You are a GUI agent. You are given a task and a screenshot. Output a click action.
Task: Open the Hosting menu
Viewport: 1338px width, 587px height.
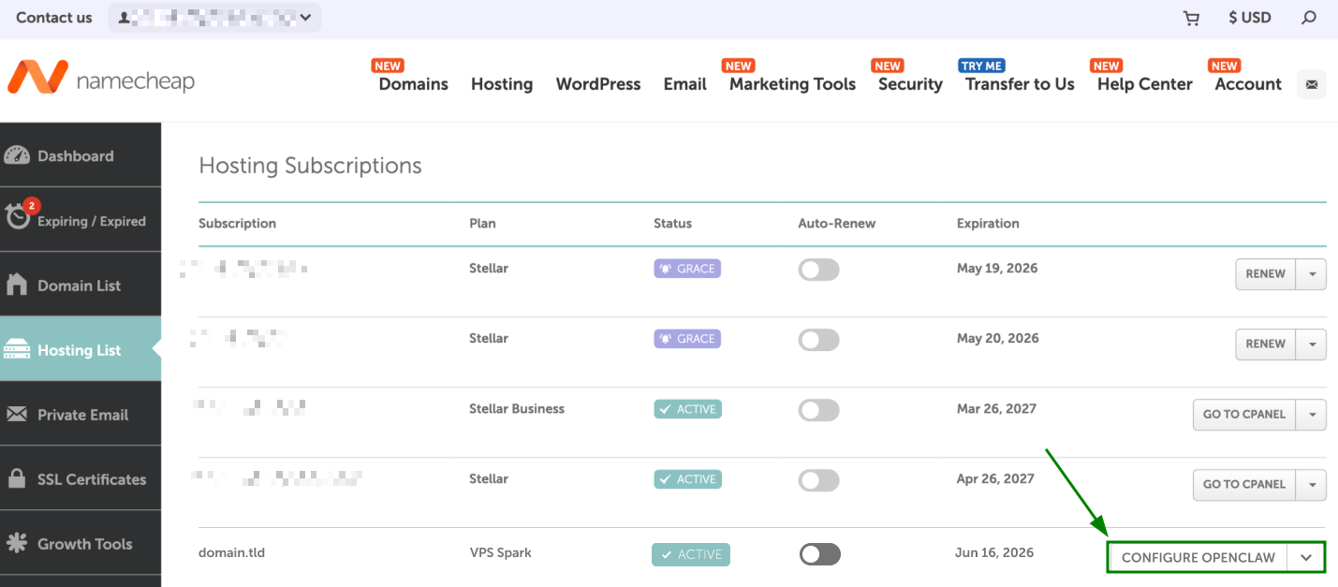pyautogui.click(x=502, y=84)
